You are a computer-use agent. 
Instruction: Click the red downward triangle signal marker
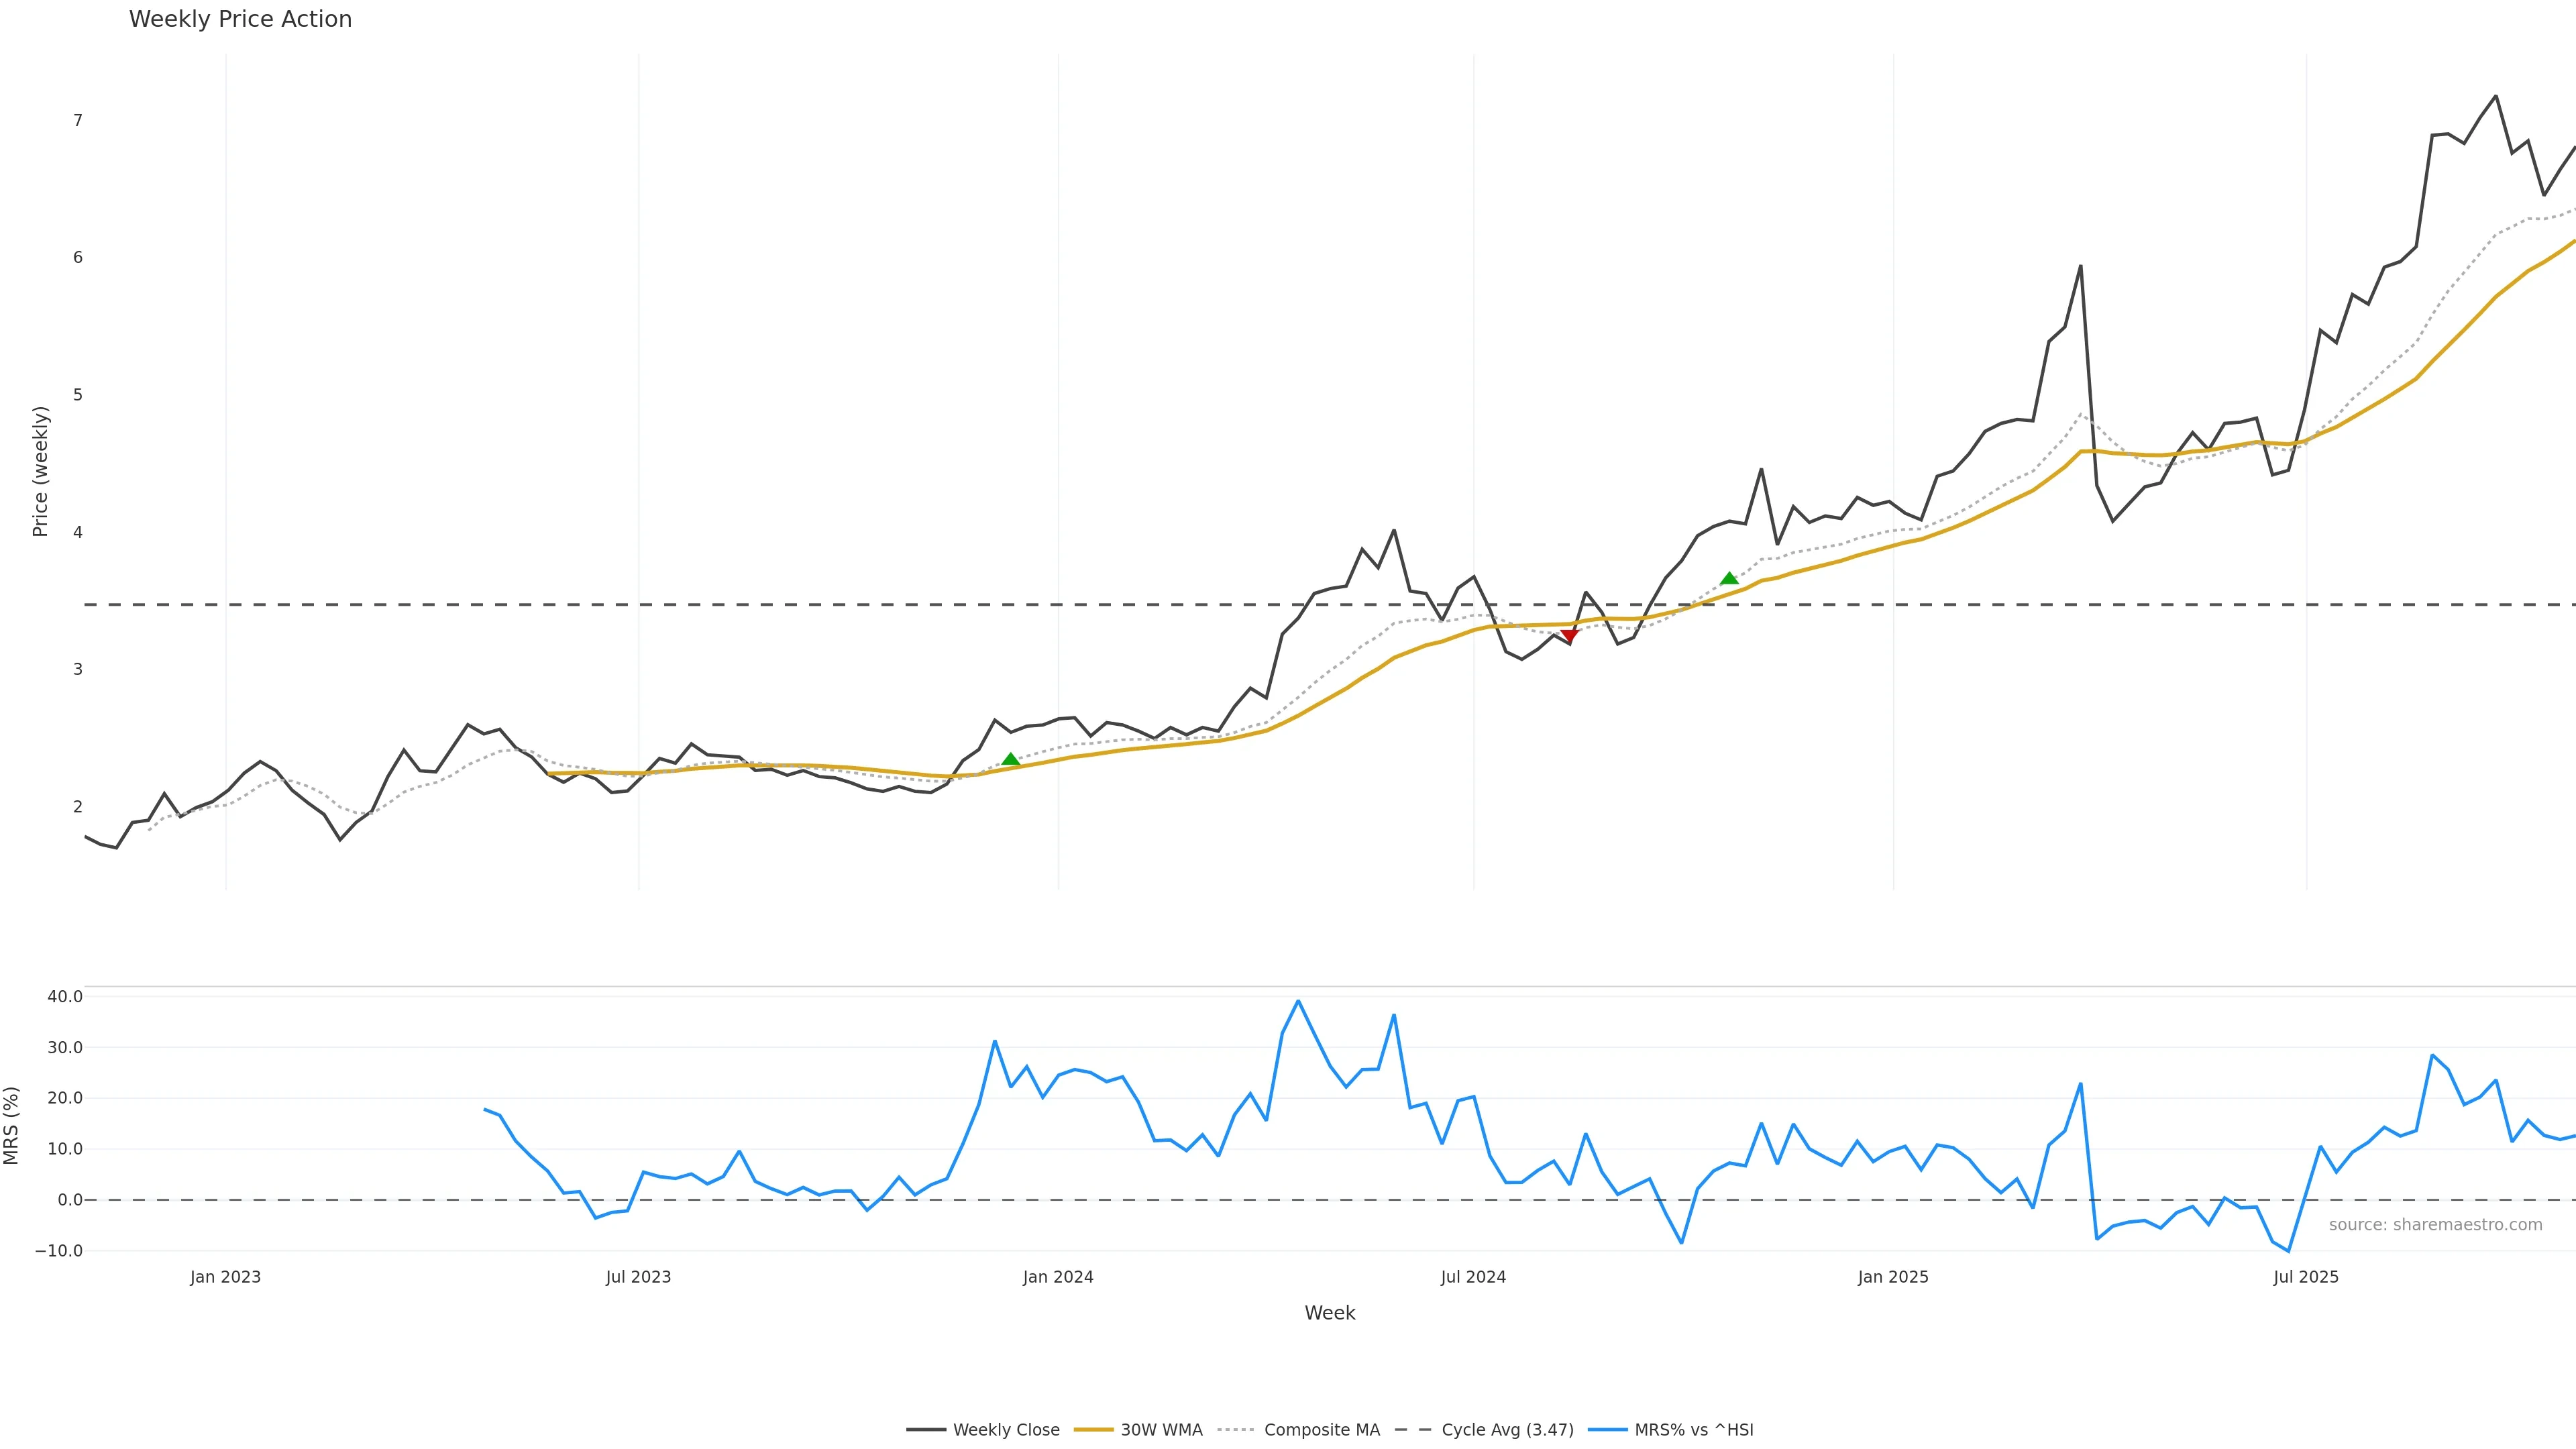(1569, 636)
